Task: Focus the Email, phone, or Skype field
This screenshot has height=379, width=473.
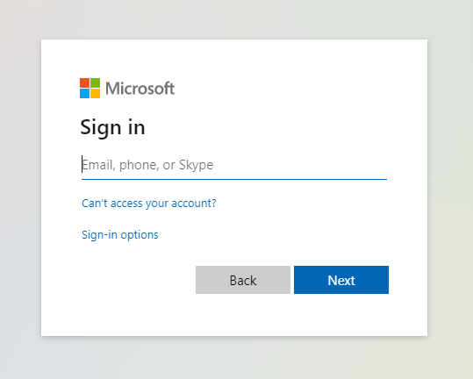Action: click(234, 165)
